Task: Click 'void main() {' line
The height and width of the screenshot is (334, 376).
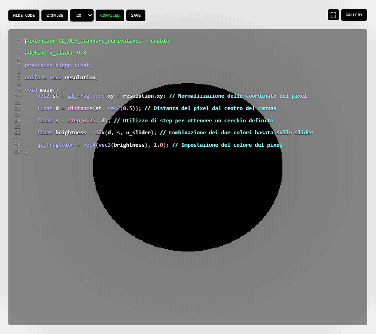Action: click(x=45, y=90)
